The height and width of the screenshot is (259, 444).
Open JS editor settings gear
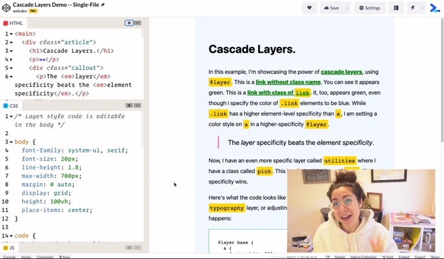[x=129, y=248]
